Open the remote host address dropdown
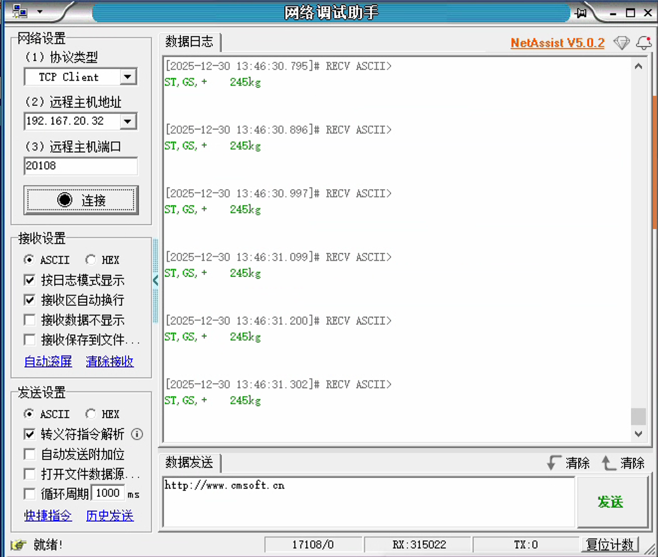 [128, 121]
